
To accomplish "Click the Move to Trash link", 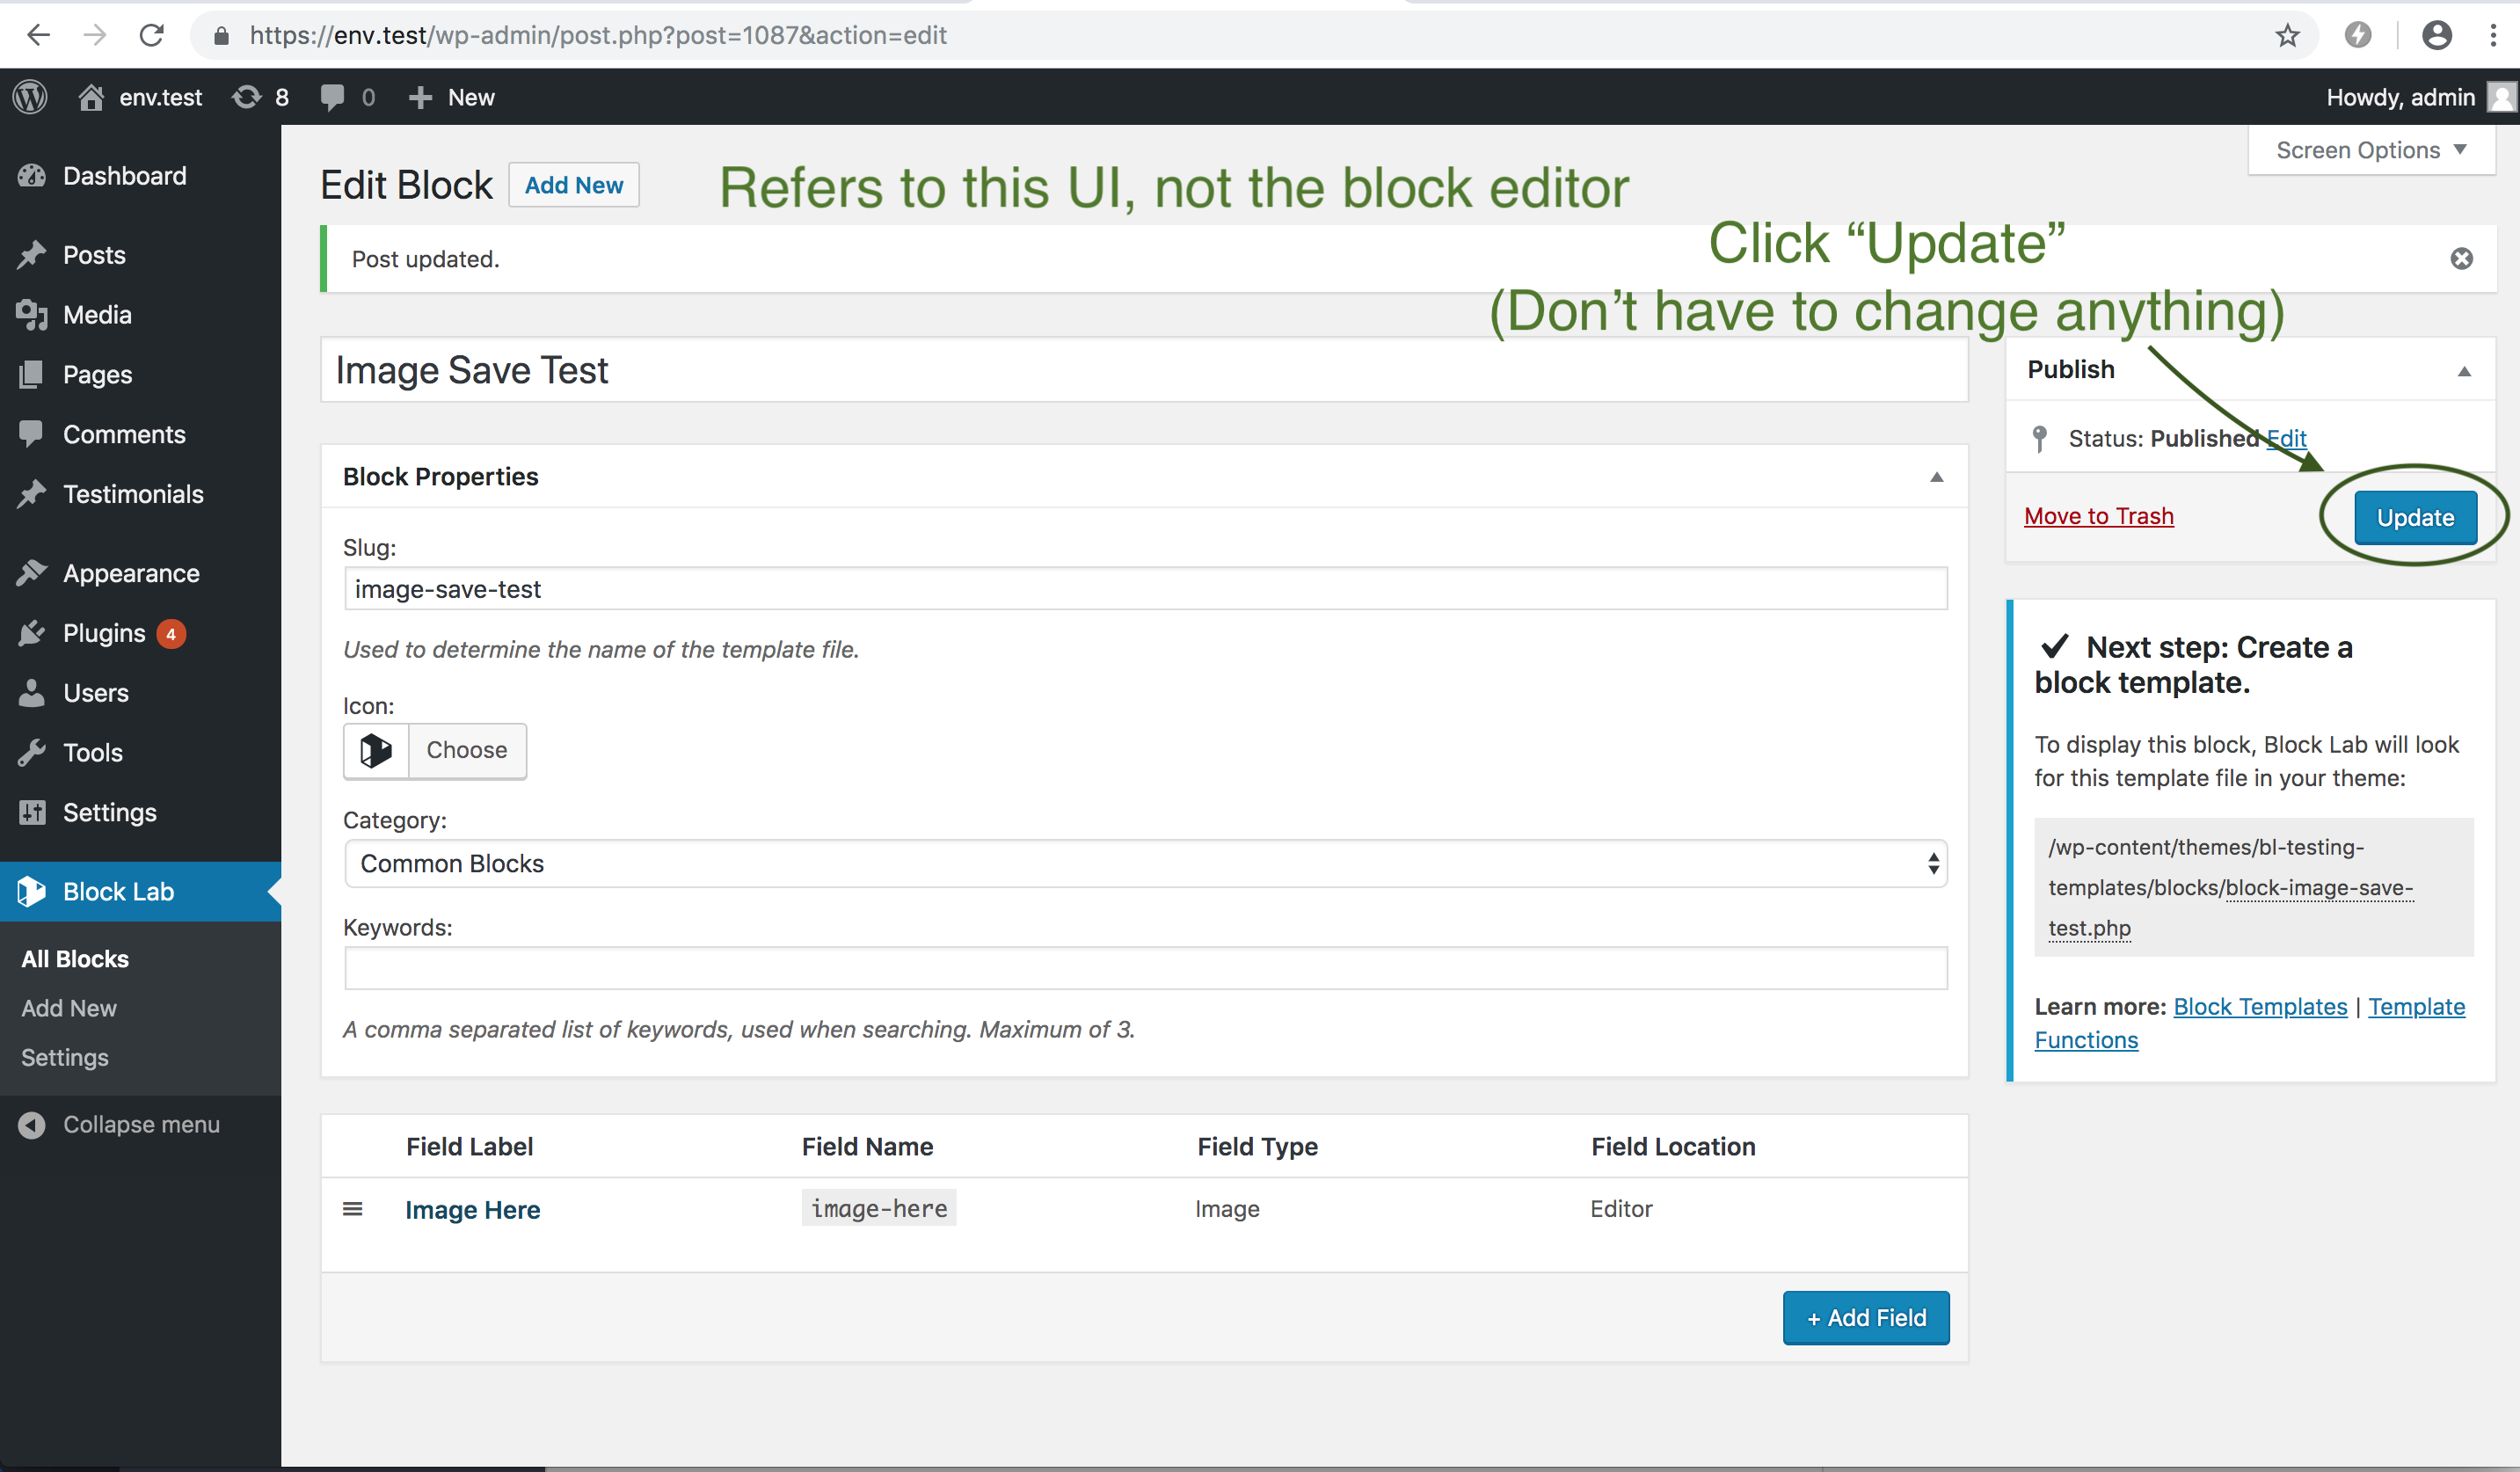I will (2098, 516).
